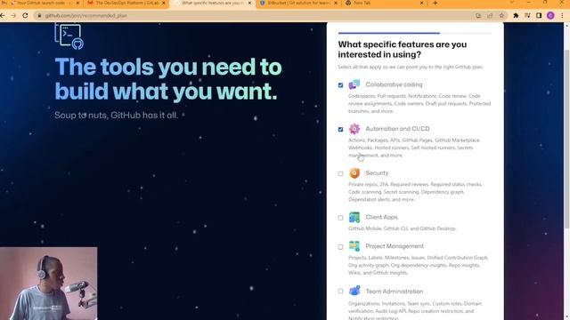570x320 pixels.
Task: Click the Client Apps icon
Action: [354, 217]
